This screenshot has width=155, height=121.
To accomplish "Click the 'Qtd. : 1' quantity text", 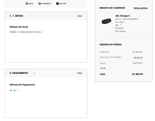I will click(x=118, y=25).
